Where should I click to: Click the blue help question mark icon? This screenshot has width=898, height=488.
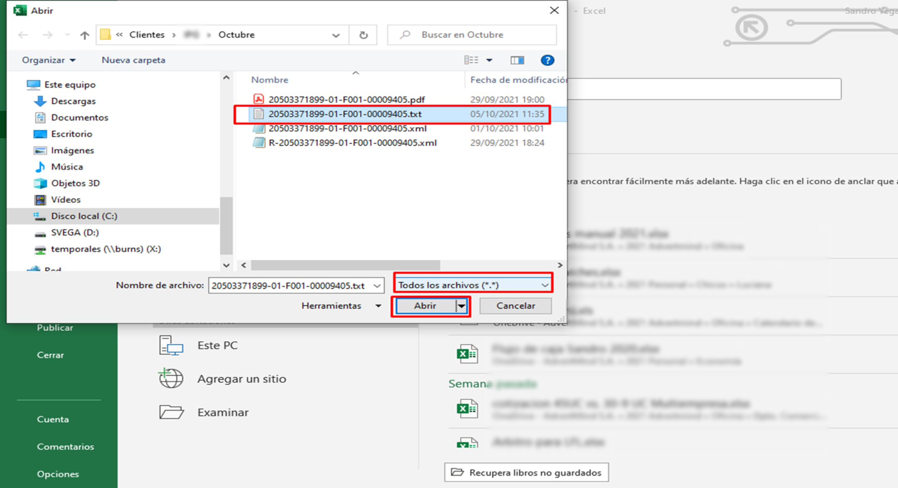pyautogui.click(x=547, y=60)
